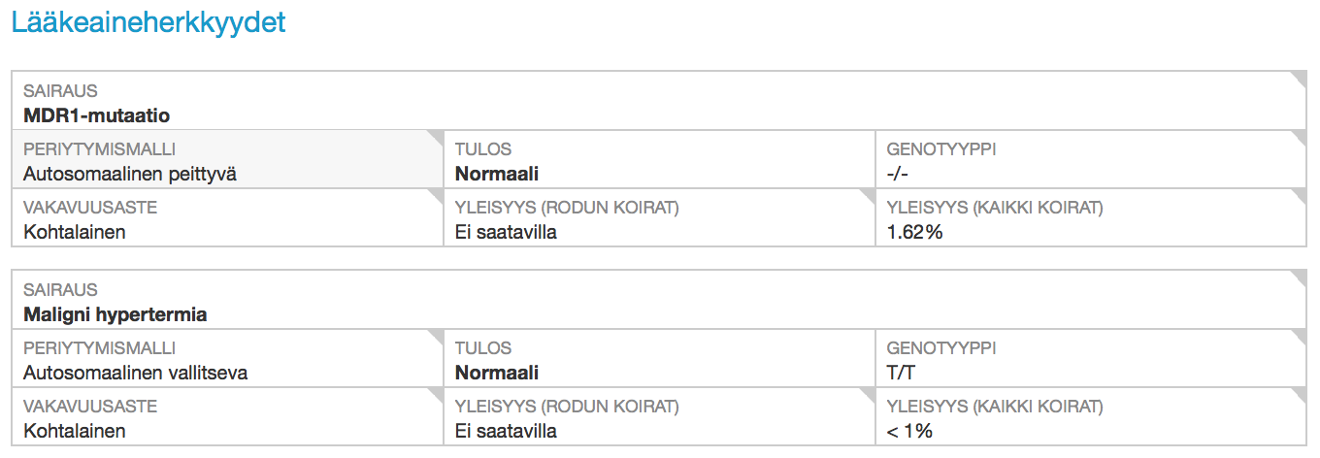Click the corner marker in Maligni hypertermia disease row
Screen dimensions: 1320x458
[1299, 277]
